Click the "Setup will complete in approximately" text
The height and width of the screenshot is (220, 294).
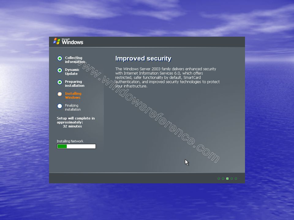coord(76,120)
